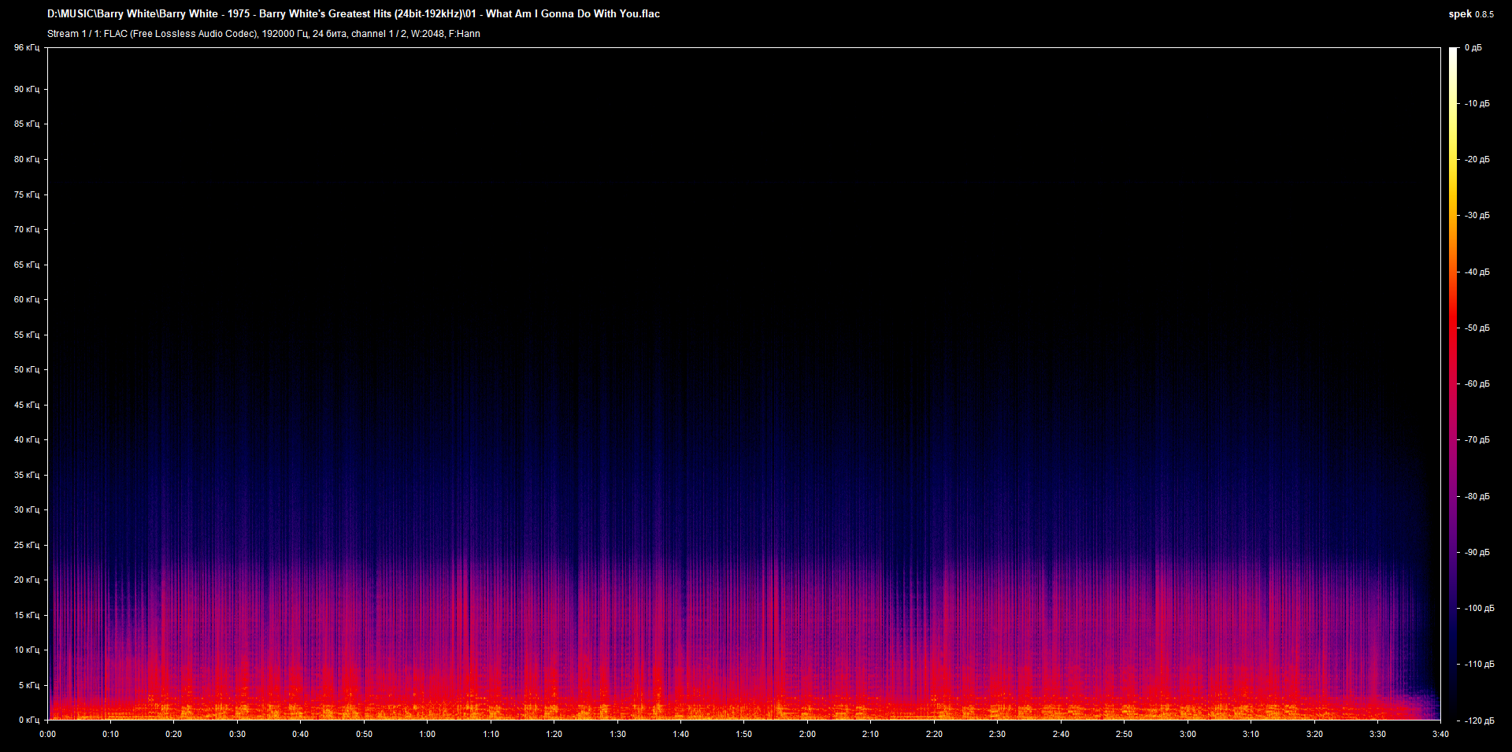Viewport: 1512px width, 752px height.
Task: Click the stream info line starting 'Stream 1 / 1: FLAC'
Action: point(264,34)
